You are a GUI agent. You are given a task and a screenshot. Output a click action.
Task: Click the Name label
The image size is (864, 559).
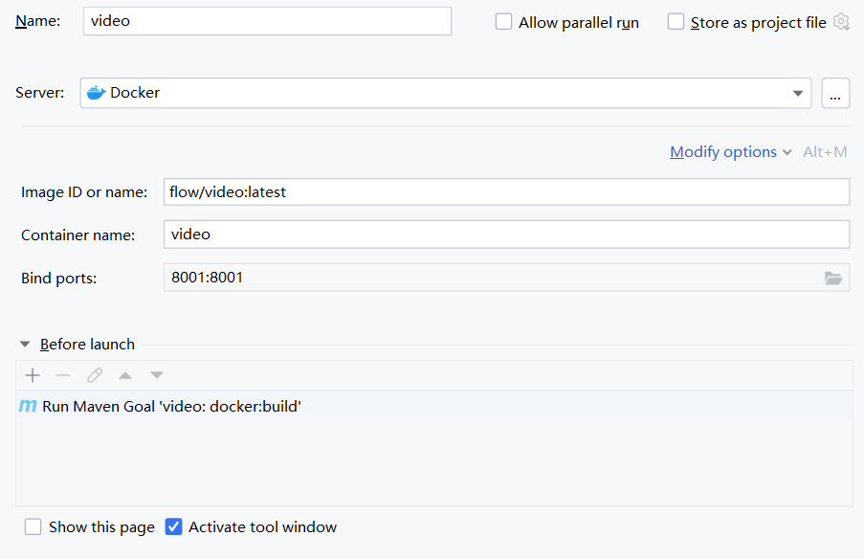[x=38, y=21]
